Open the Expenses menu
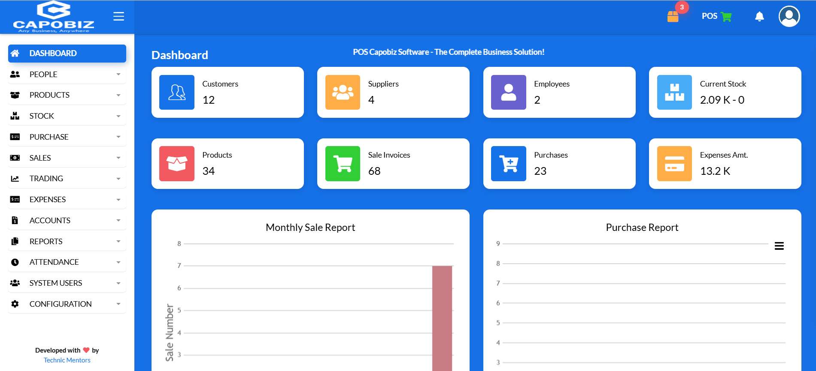816x371 pixels. coord(67,200)
